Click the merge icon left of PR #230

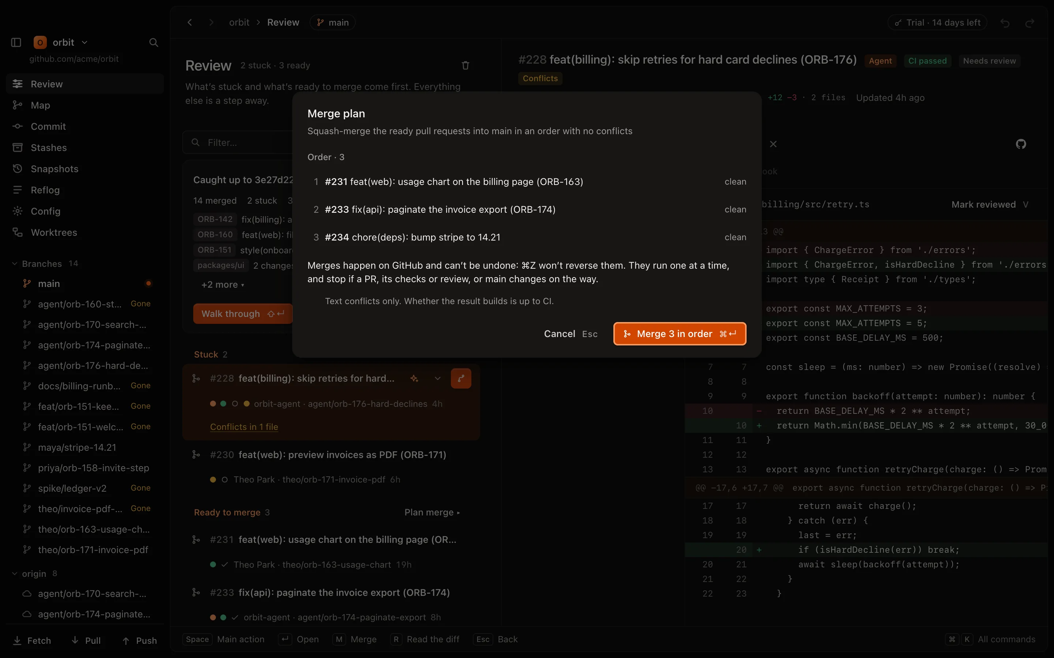pos(196,455)
